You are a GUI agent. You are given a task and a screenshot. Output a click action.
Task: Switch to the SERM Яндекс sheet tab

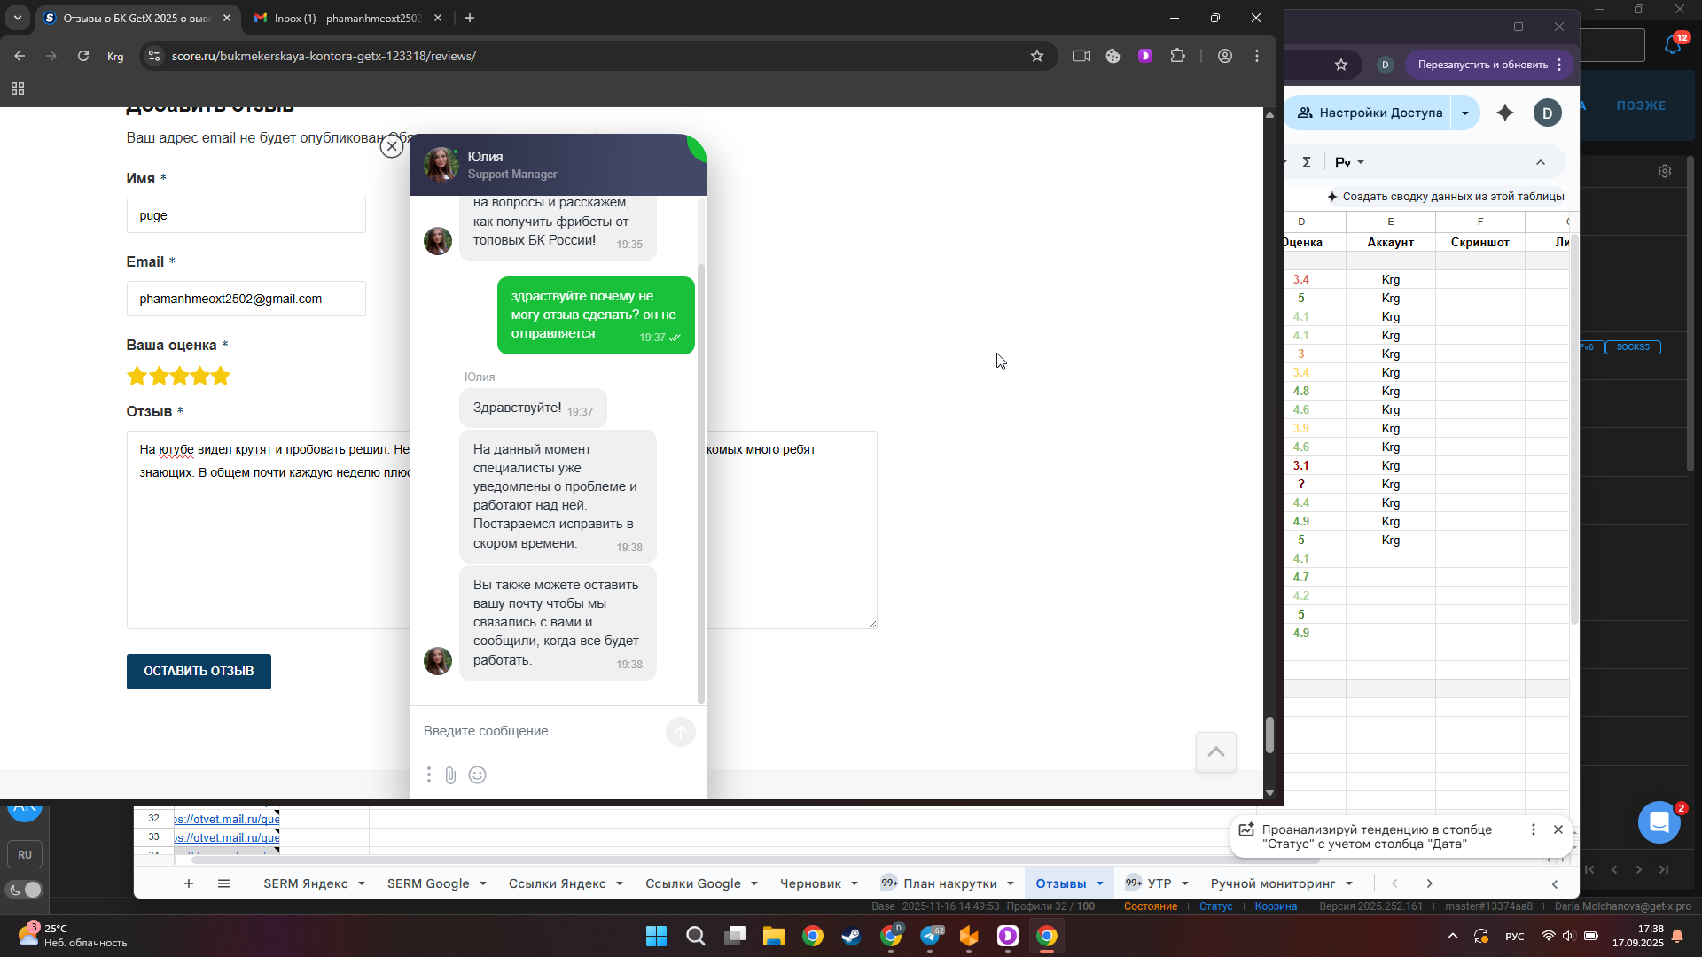coord(306,883)
